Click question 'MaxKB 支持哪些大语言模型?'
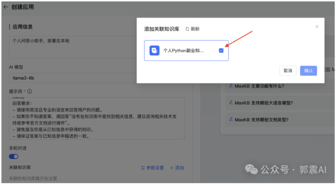336x184 pixels. [x=264, y=103]
